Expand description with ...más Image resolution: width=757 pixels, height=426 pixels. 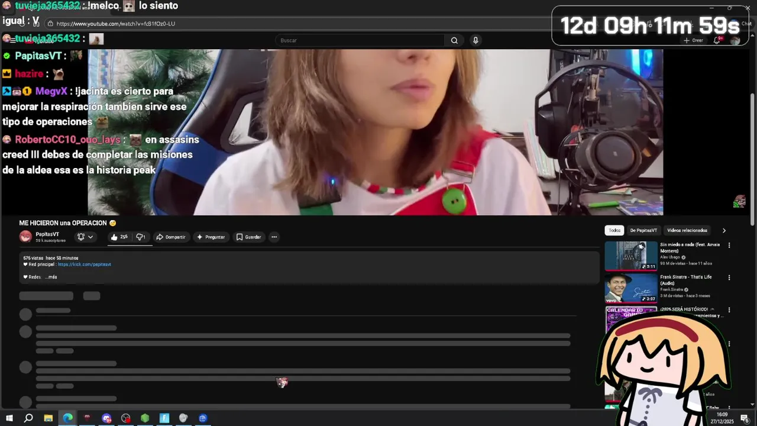pos(52,277)
